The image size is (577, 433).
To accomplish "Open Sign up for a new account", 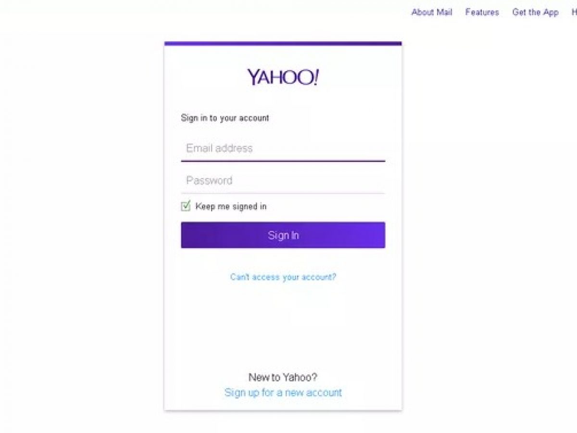I will pos(283,393).
